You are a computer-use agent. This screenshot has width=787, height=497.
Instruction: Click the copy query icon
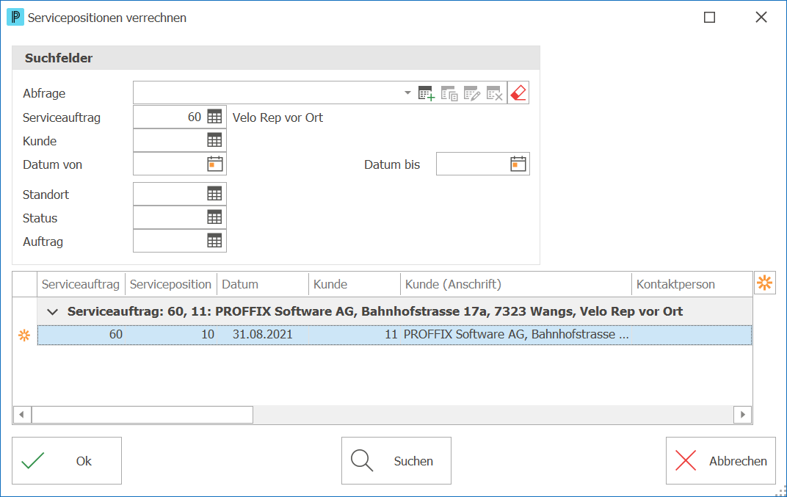tap(449, 93)
